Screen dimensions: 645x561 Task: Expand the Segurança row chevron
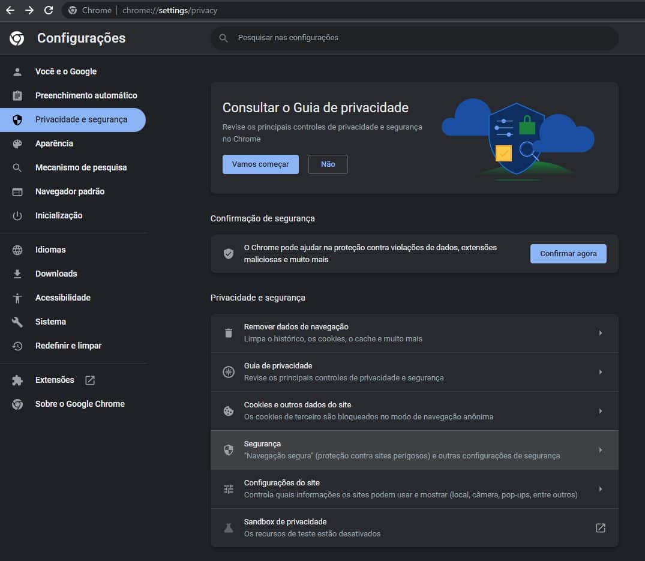(x=600, y=450)
